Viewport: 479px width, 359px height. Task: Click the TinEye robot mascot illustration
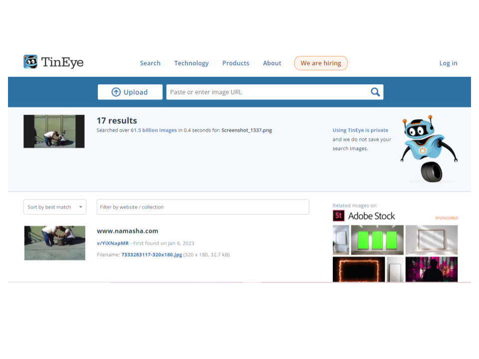pos(428,149)
